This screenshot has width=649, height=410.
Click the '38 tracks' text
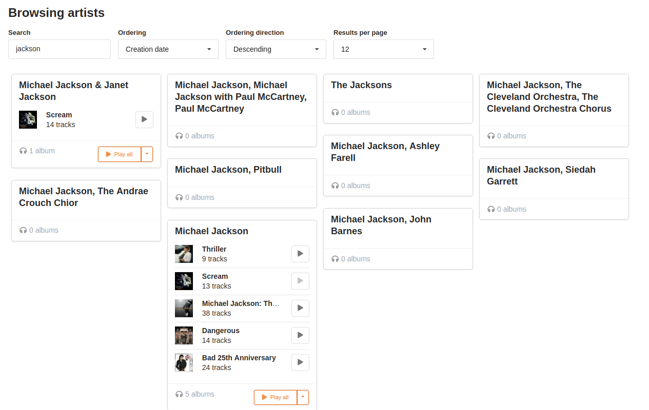coord(217,313)
